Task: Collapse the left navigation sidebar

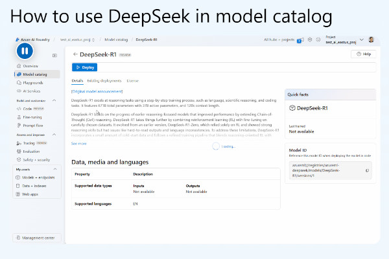Action: click(54, 56)
